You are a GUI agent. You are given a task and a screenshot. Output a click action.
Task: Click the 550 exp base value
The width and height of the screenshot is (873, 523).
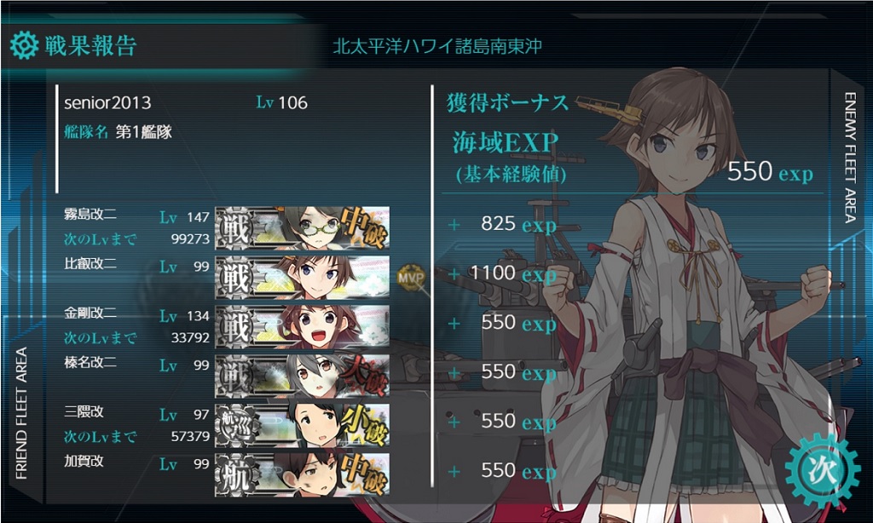[x=770, y=171]
